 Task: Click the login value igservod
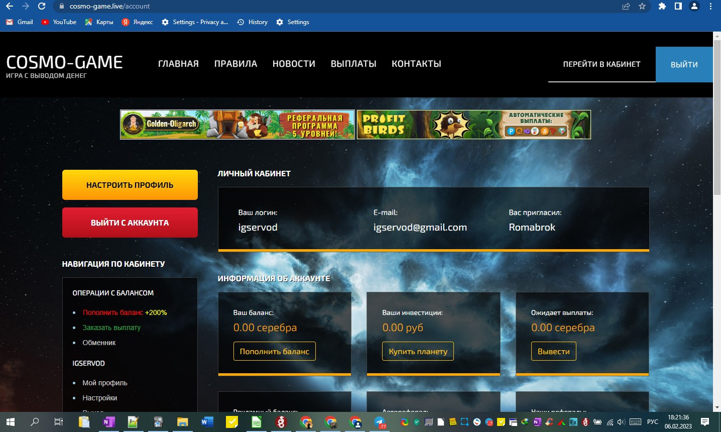258,228
